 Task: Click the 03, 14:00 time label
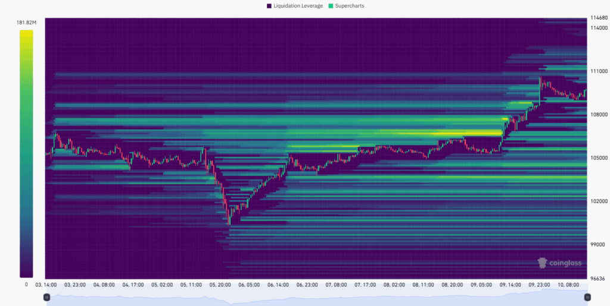(x=46, y=285)
